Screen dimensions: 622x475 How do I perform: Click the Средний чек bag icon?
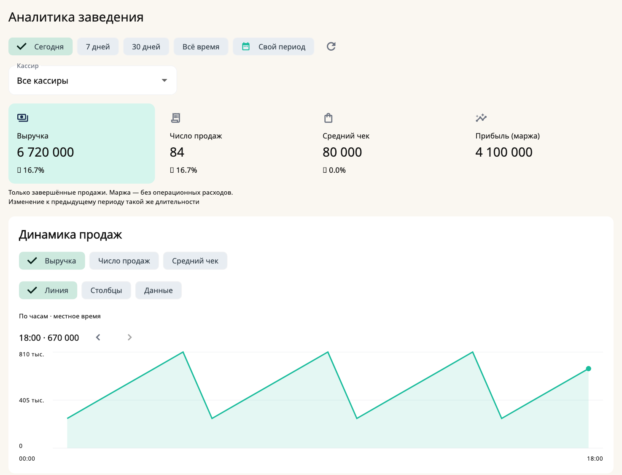tap(329, 118)
